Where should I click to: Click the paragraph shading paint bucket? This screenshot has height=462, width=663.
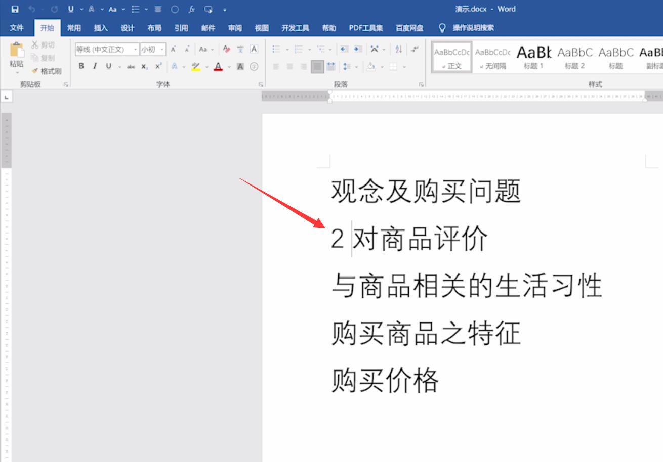point(371,66)
